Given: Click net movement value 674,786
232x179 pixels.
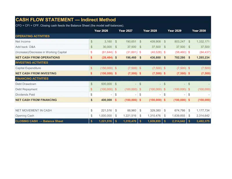Looking at the screenshot, I should (180, 111).
